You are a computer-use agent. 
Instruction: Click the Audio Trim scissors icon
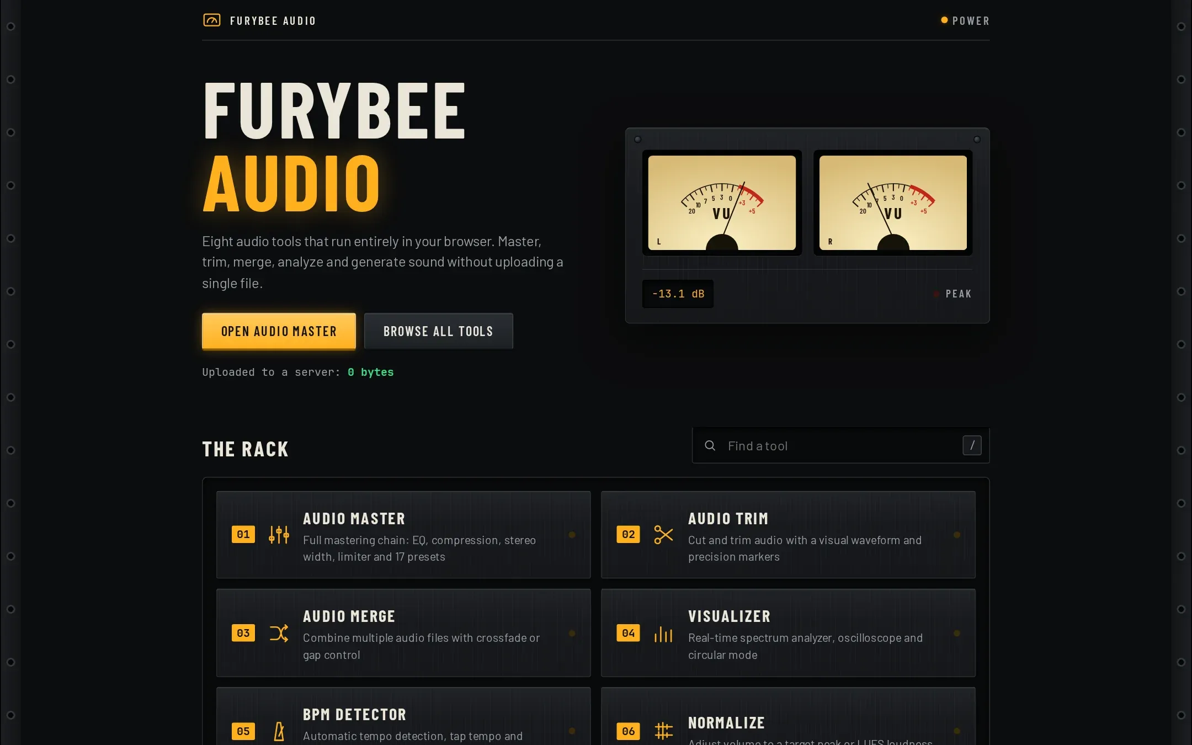click(x=663, y=534)
